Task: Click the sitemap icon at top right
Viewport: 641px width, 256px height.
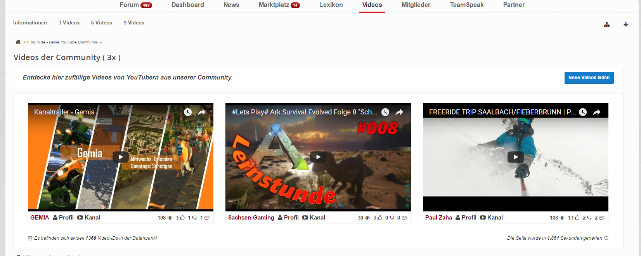Action: [x=607, y=24]
